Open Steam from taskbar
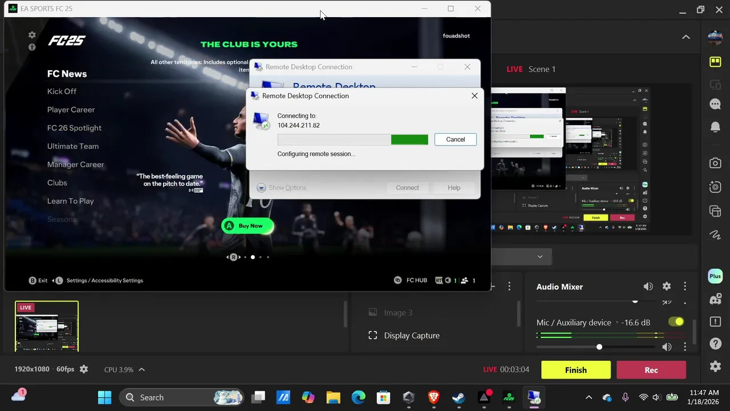 pyautogui.click(x=459, y=397)
